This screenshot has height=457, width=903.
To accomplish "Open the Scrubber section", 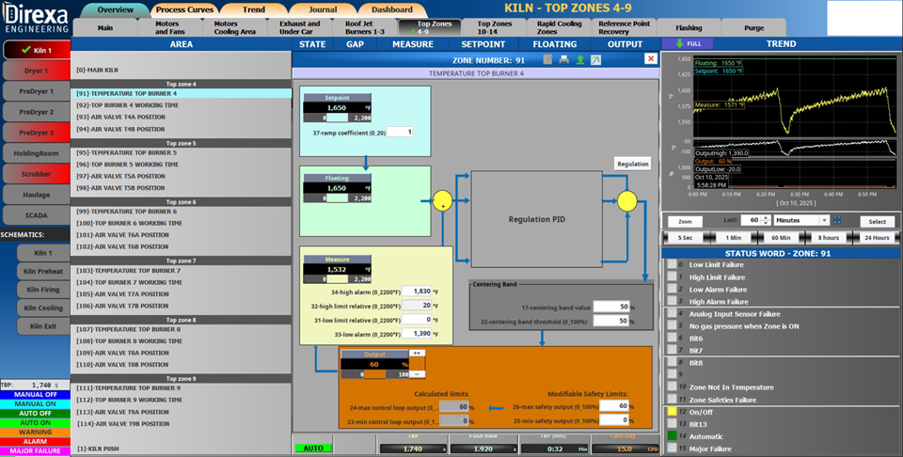I will 37,174.
